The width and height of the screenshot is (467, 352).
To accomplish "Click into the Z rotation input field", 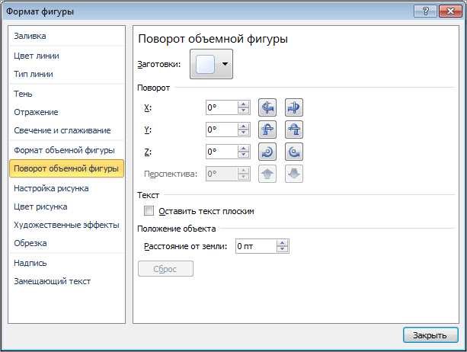I will 221,152.
